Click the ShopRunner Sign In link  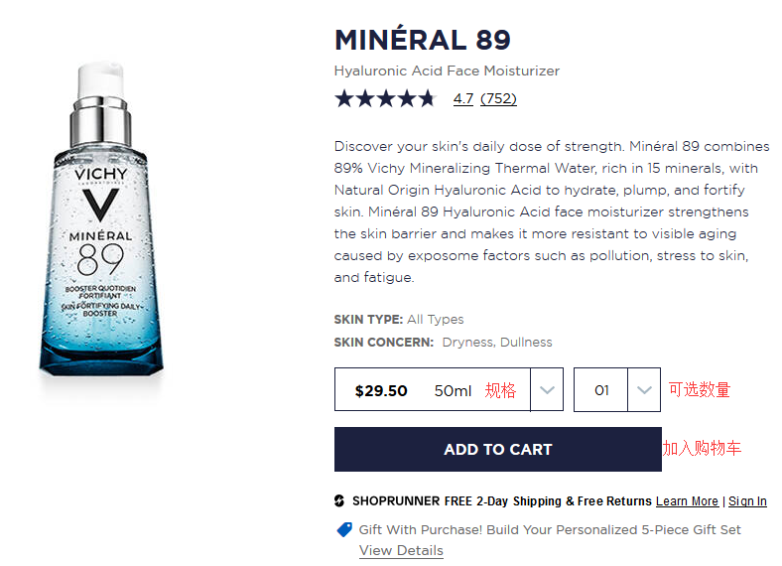coord(747,501)
